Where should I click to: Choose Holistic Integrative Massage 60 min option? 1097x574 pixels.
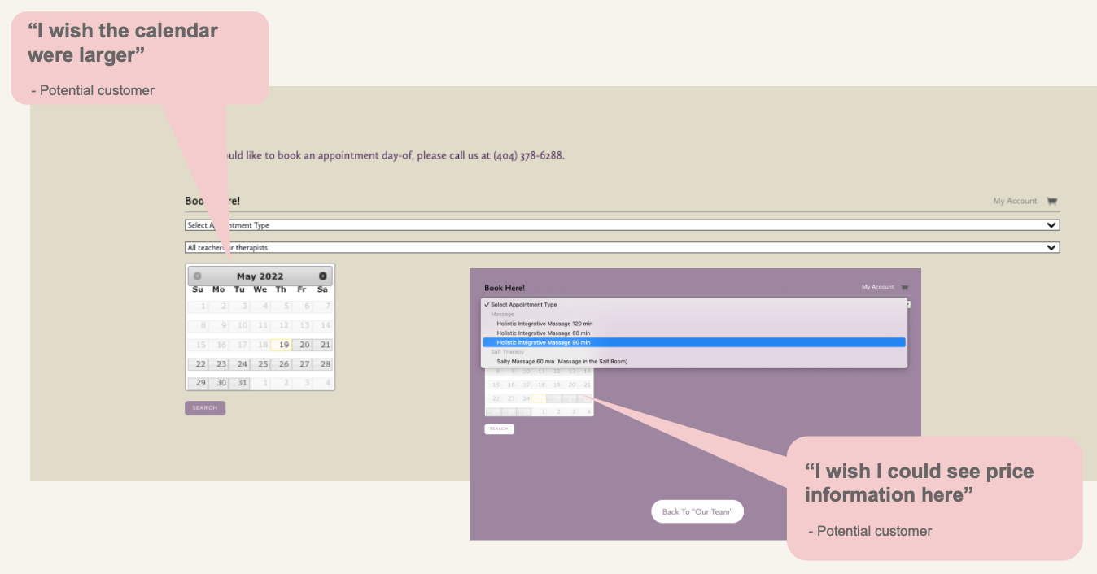544,333
